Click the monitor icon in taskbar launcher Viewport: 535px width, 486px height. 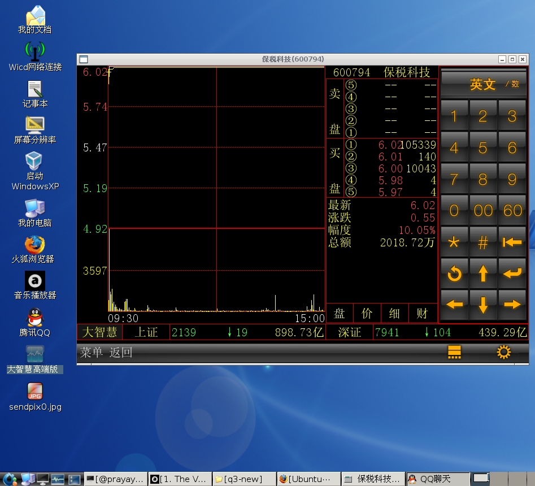(x=43, y=479)
